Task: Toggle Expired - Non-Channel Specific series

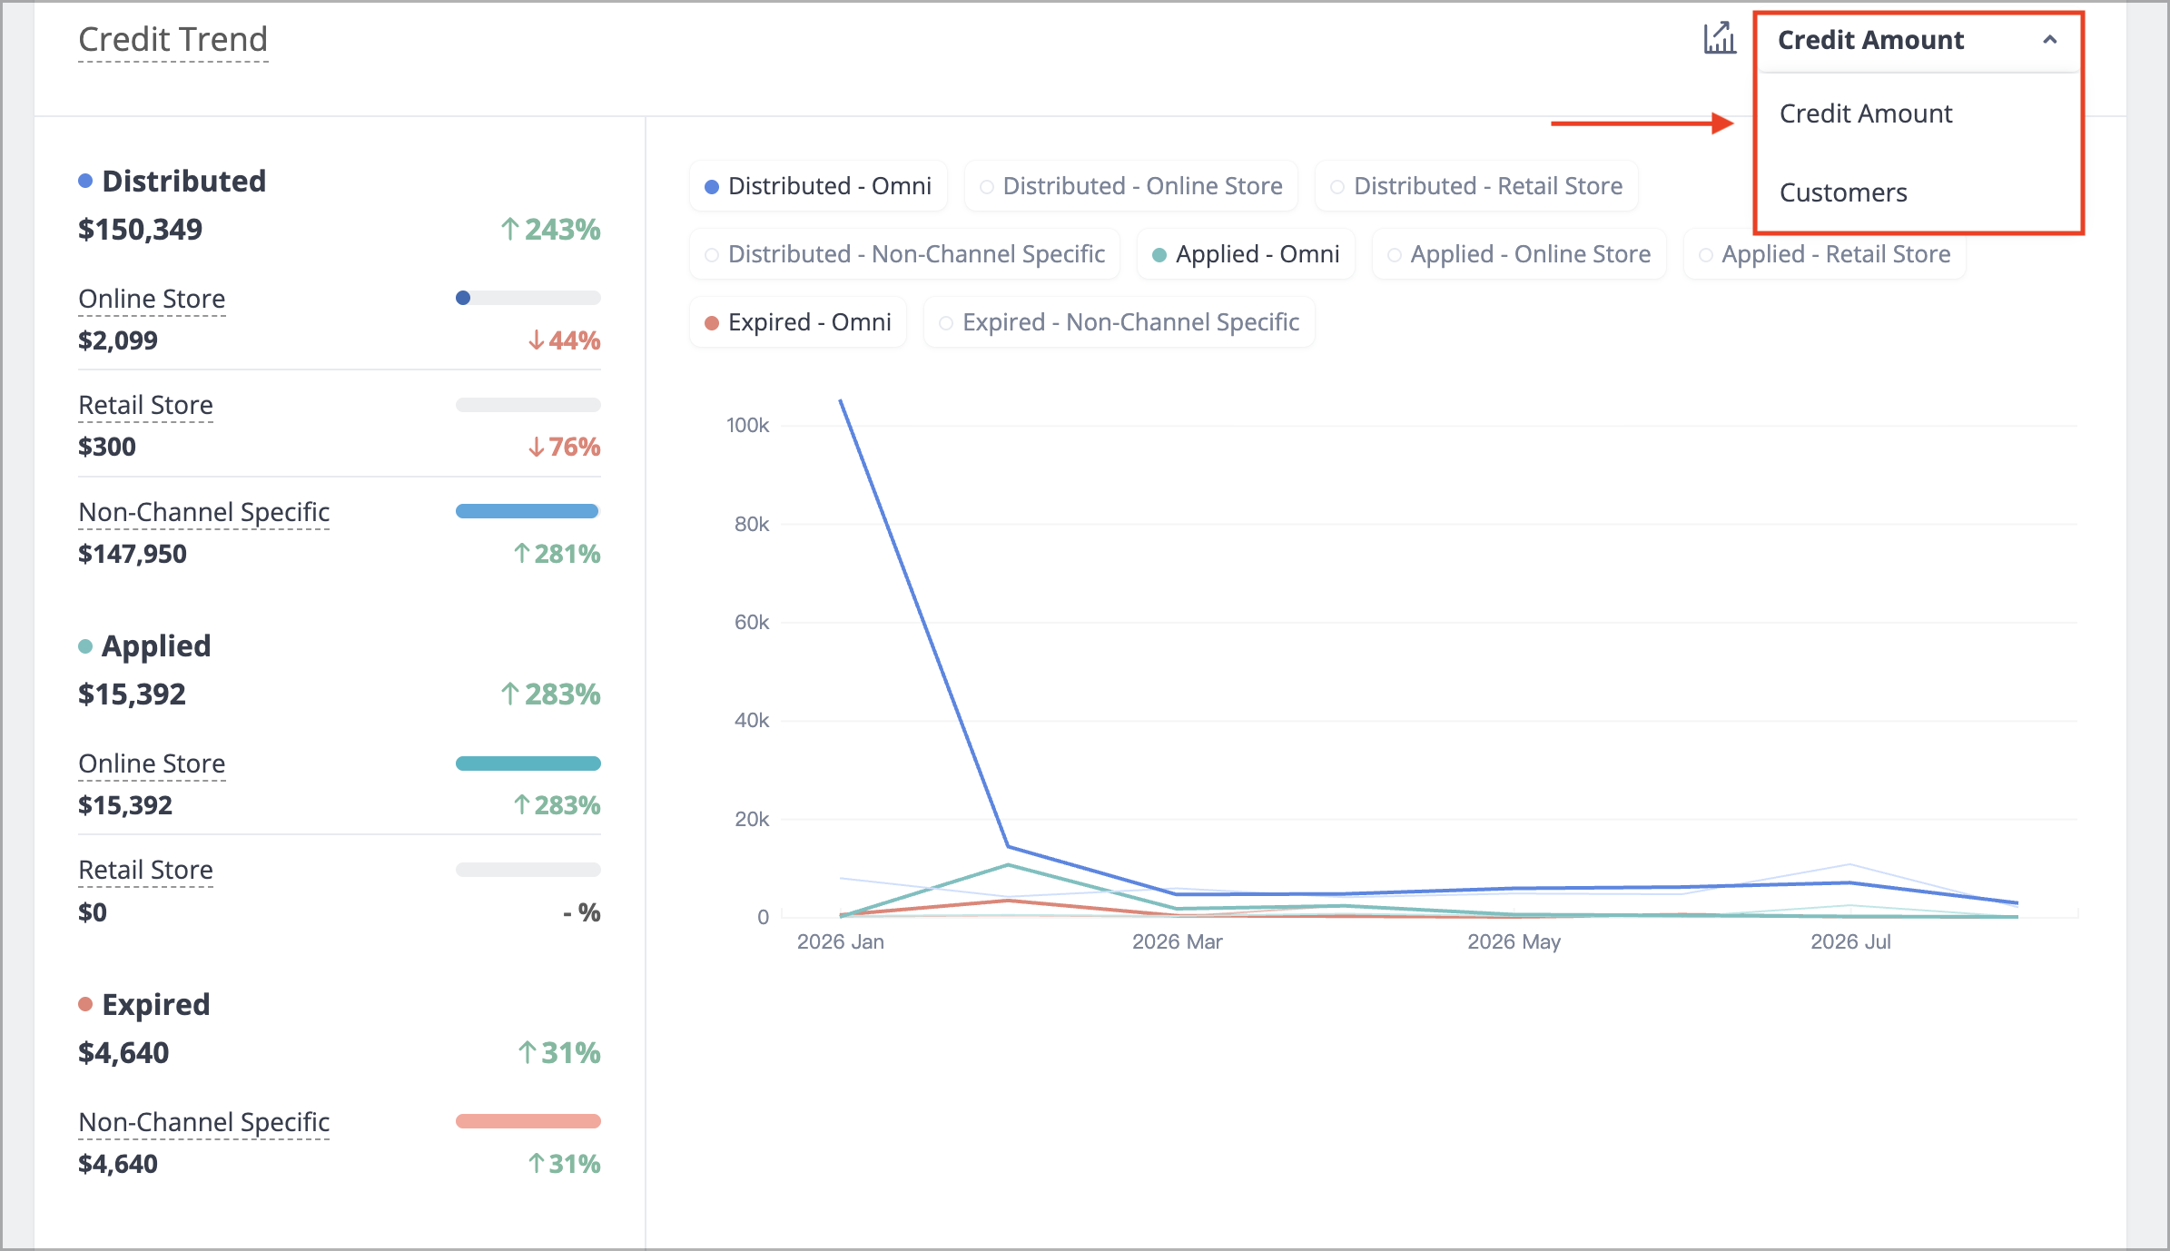Action: pyautogui.click(x=1120, y=322)
